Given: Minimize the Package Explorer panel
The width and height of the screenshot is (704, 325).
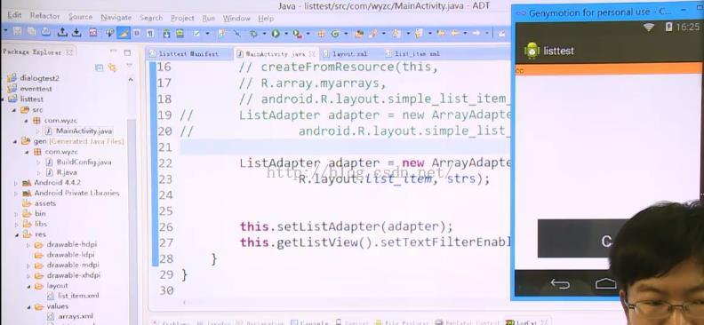Looking at the screenshot, I should coord(114,52).
